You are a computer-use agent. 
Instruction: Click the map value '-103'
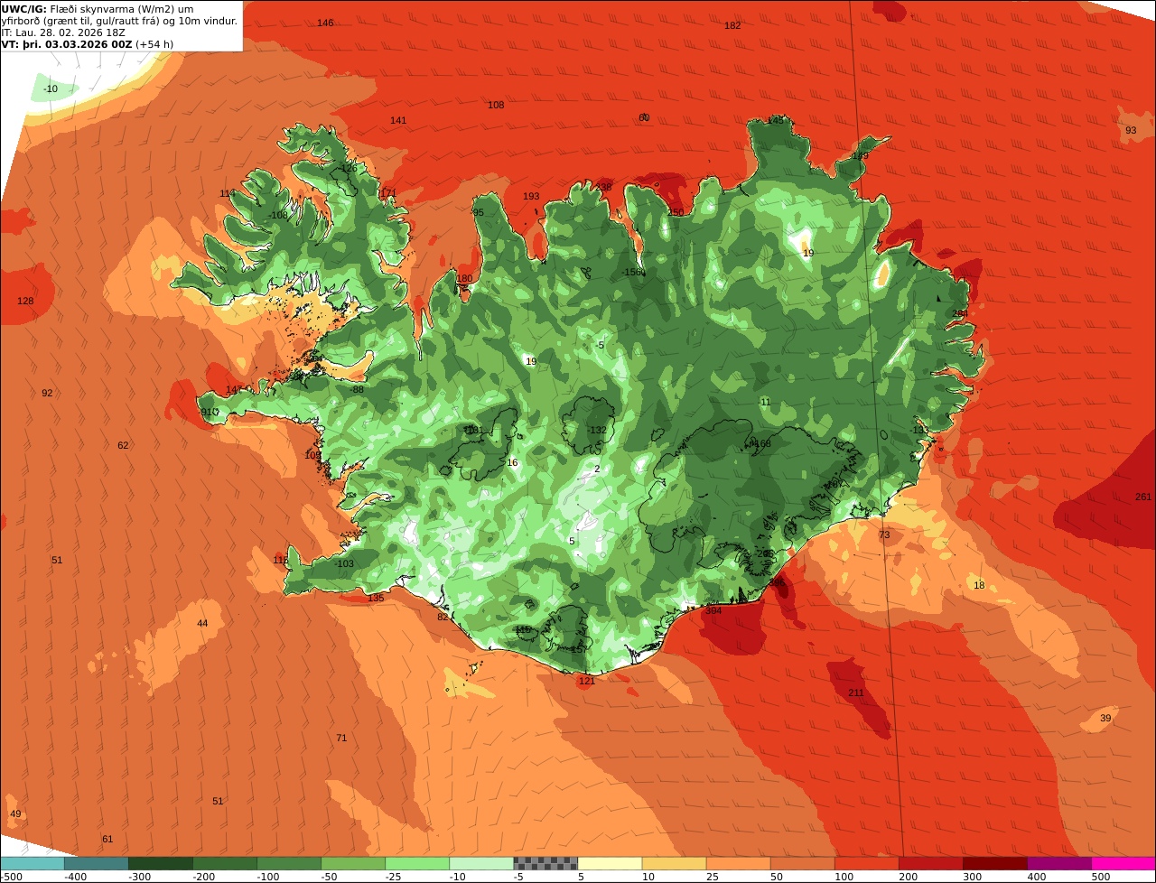344,563
